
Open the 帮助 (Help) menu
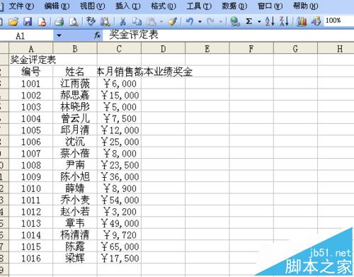point(306,6)
